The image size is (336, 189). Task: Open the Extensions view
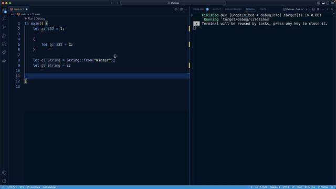(x=4, y=44)
